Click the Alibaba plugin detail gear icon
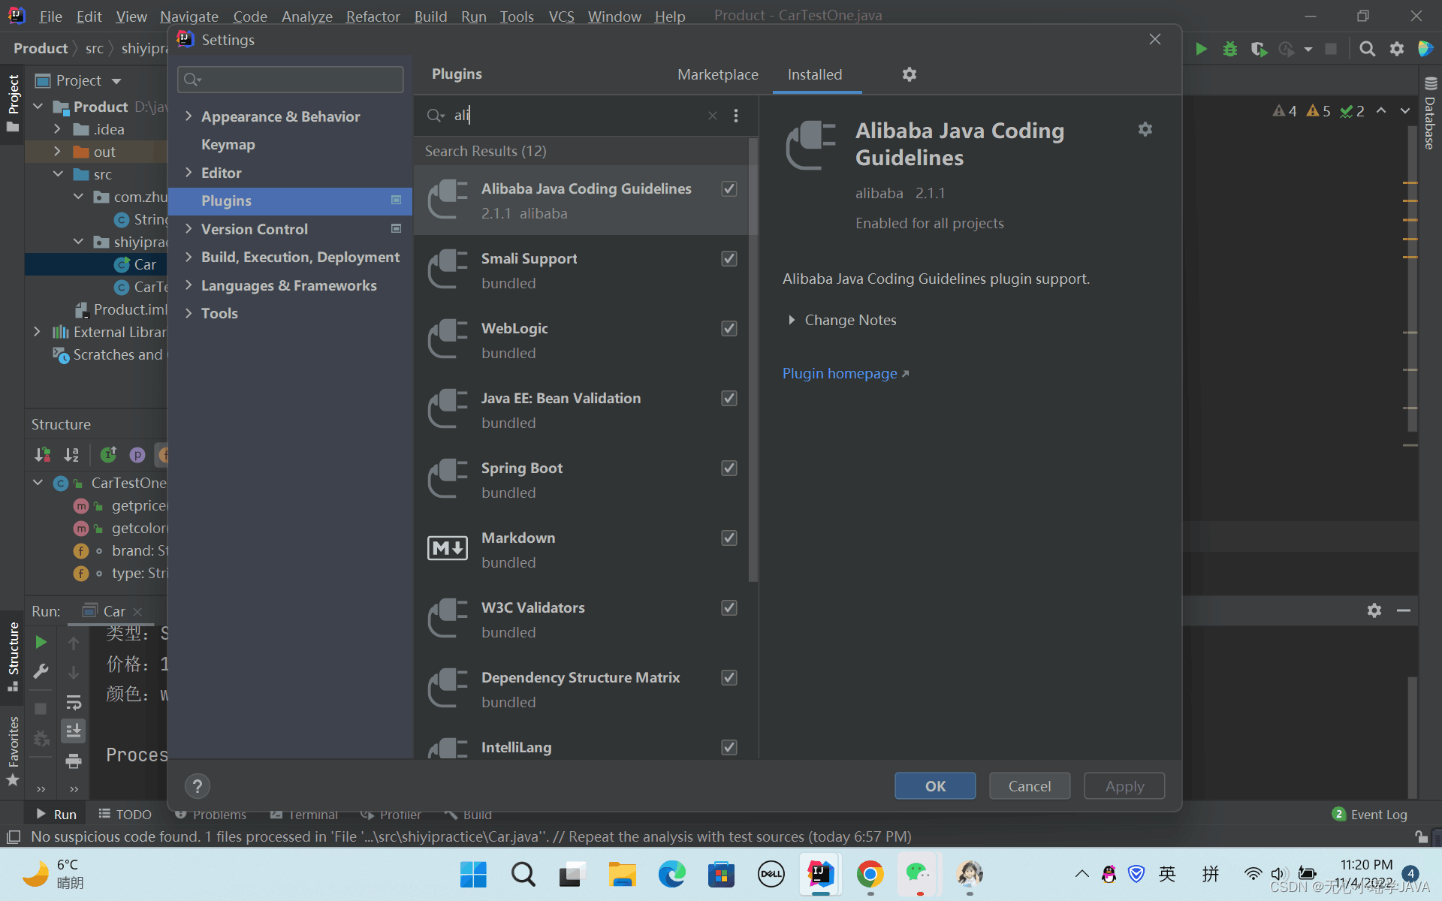Screen dimensions: 1442x901 click(x=1145, y=129)
